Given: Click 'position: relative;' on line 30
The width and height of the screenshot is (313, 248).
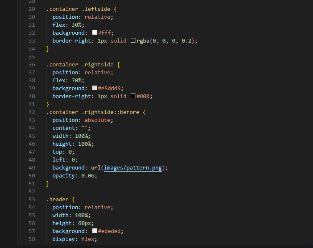Looking at the screenshot, I should 83,17.
